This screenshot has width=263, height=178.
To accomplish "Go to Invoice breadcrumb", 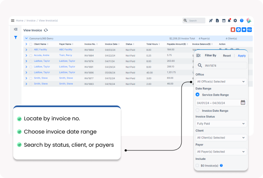I will click(x=31, y=21).
